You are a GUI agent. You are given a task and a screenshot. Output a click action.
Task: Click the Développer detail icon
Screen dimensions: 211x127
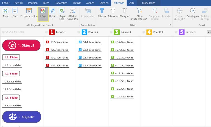pyautogui.click(x=192, y=13)
